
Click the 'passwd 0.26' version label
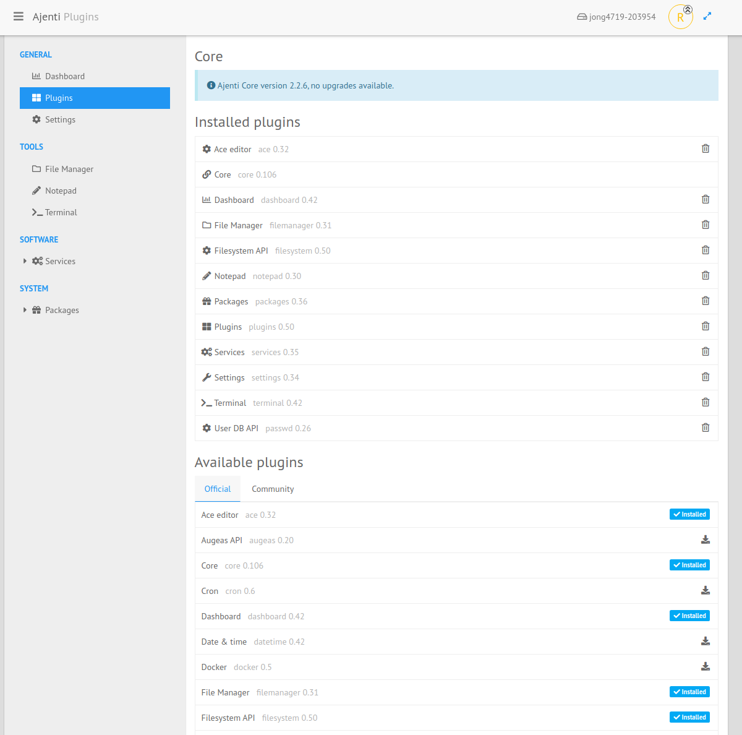[x=288, y=428]
